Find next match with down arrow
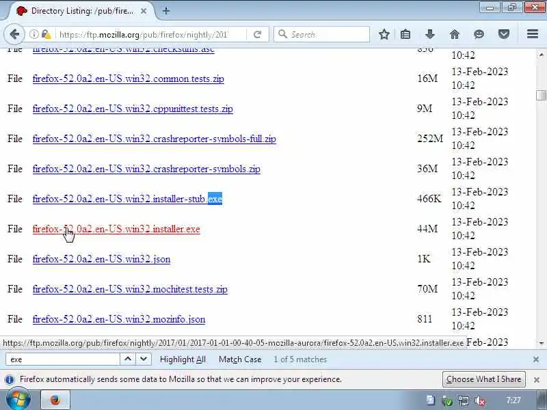This screenshot has width=547, height=410. 144,359
